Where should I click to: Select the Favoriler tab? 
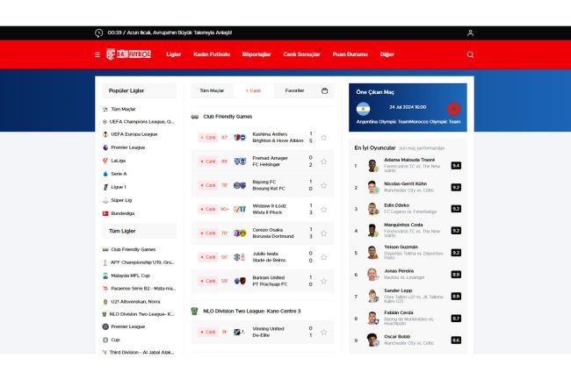tap(294, 90)
